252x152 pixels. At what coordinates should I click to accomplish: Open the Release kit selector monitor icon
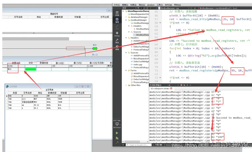117,124
